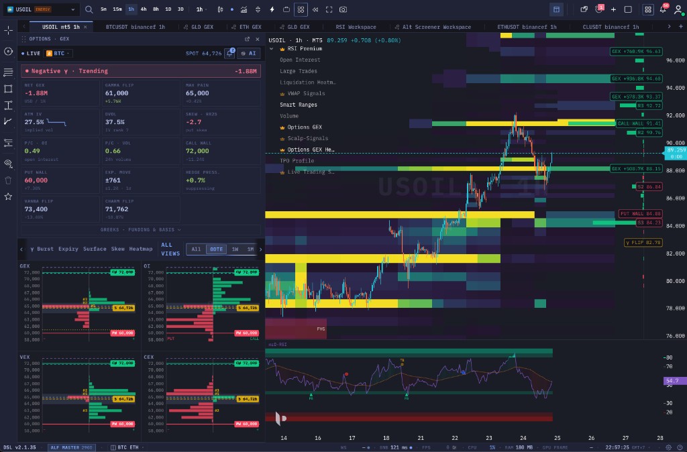This screenshot has height=452, width=687.
Task: Select the circular target tool in left sidebar
Action: tap(8, 52)
